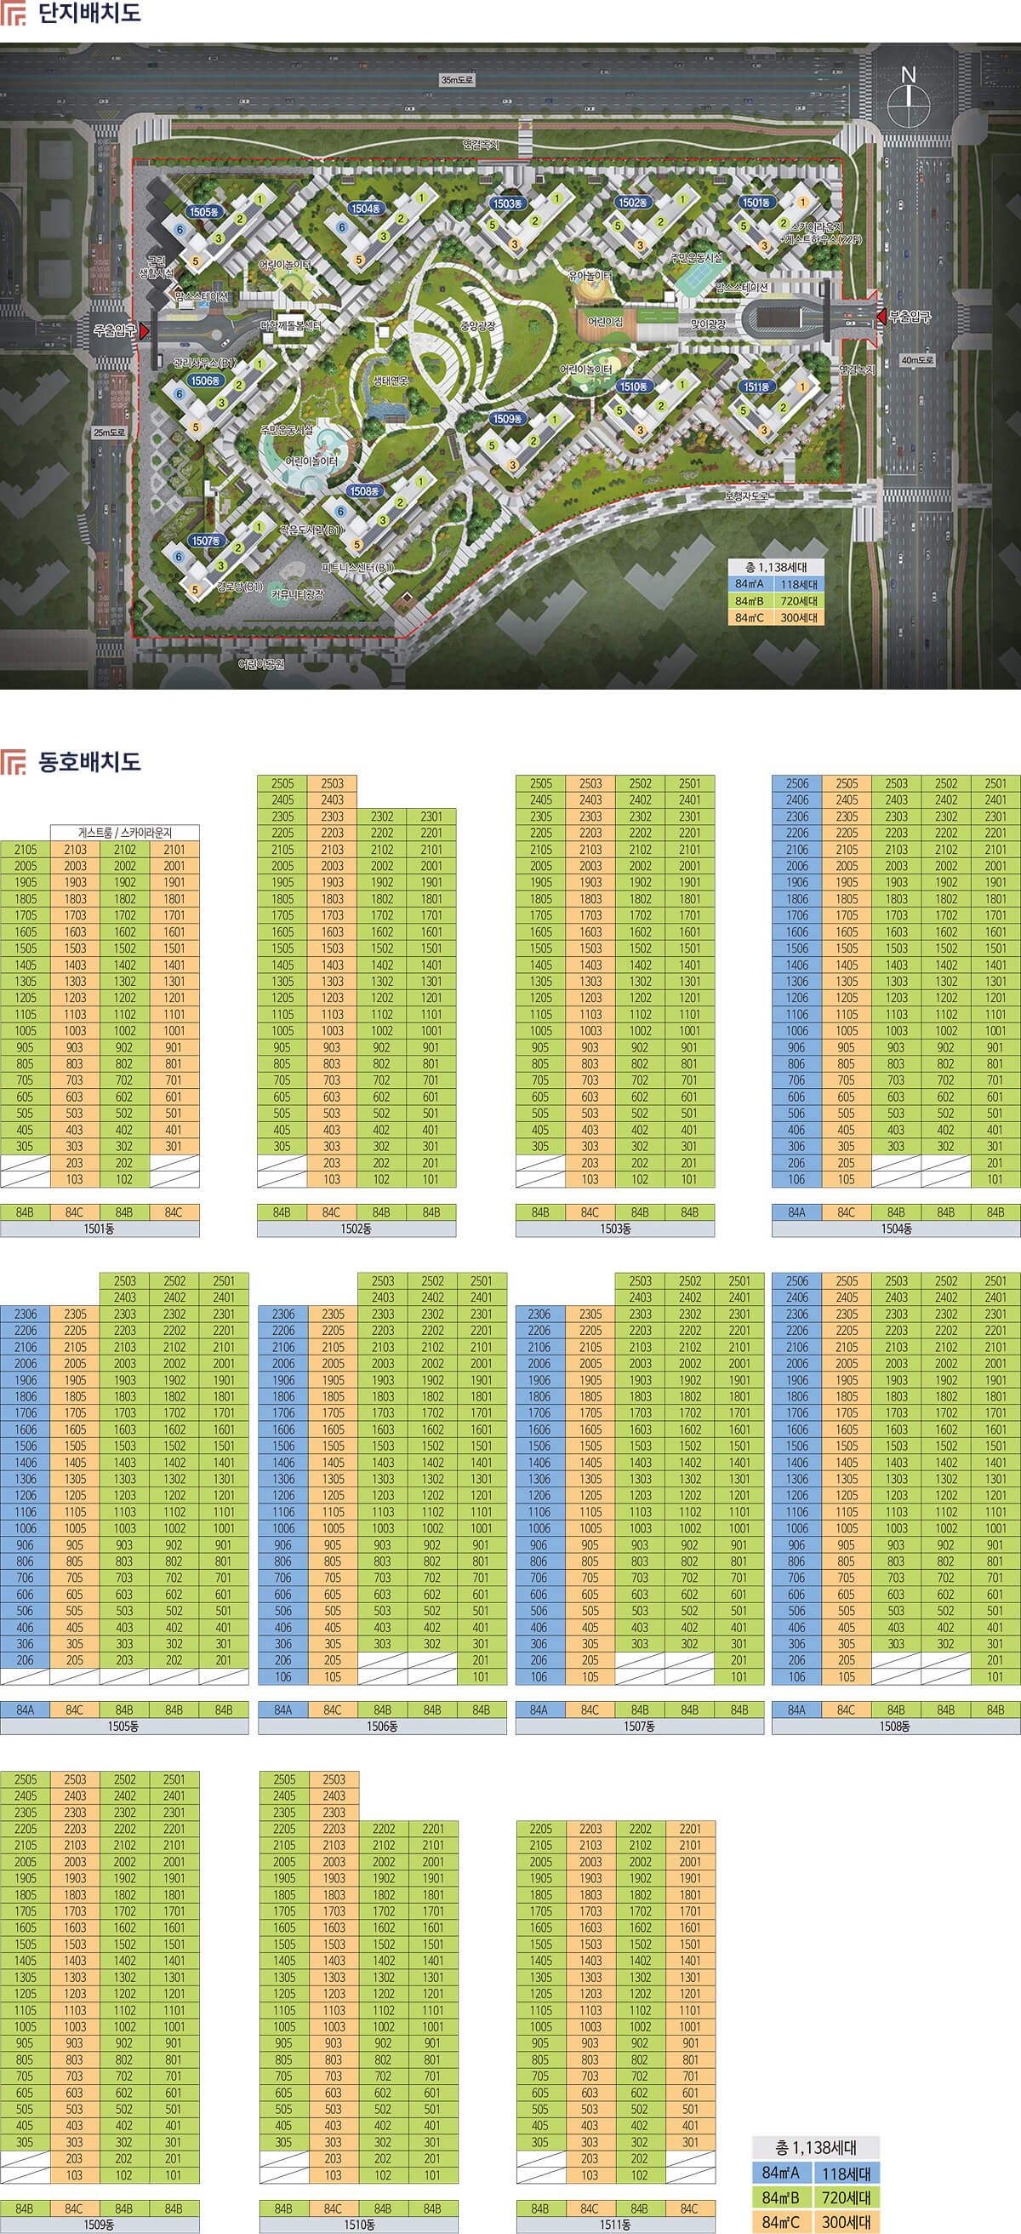Click the 중앙광장 label on the map
Image resolution: width=1021 pixels, height=2234 pixels.
[478, 325]
